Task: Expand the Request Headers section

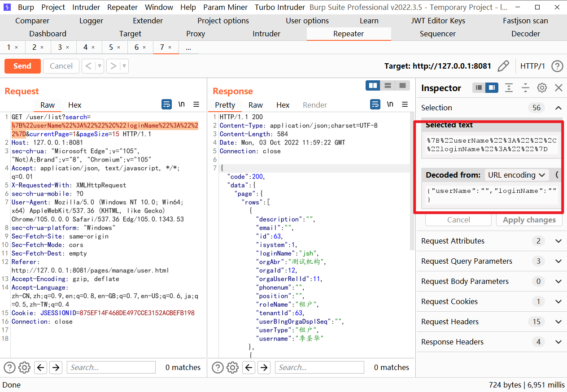Action: click(558, 322)
